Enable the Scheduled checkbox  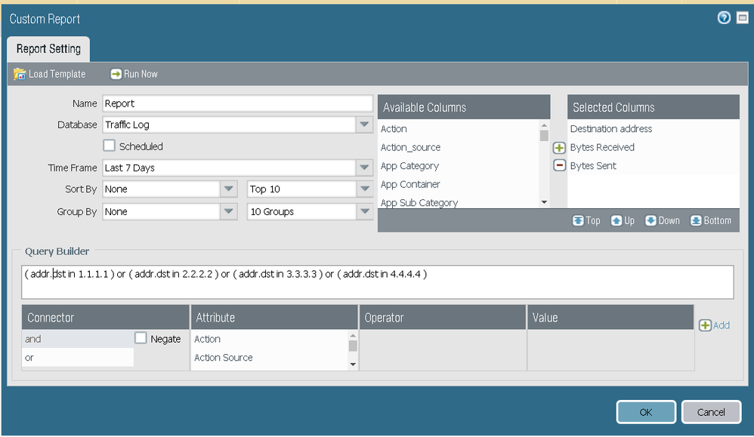[110, 146]
